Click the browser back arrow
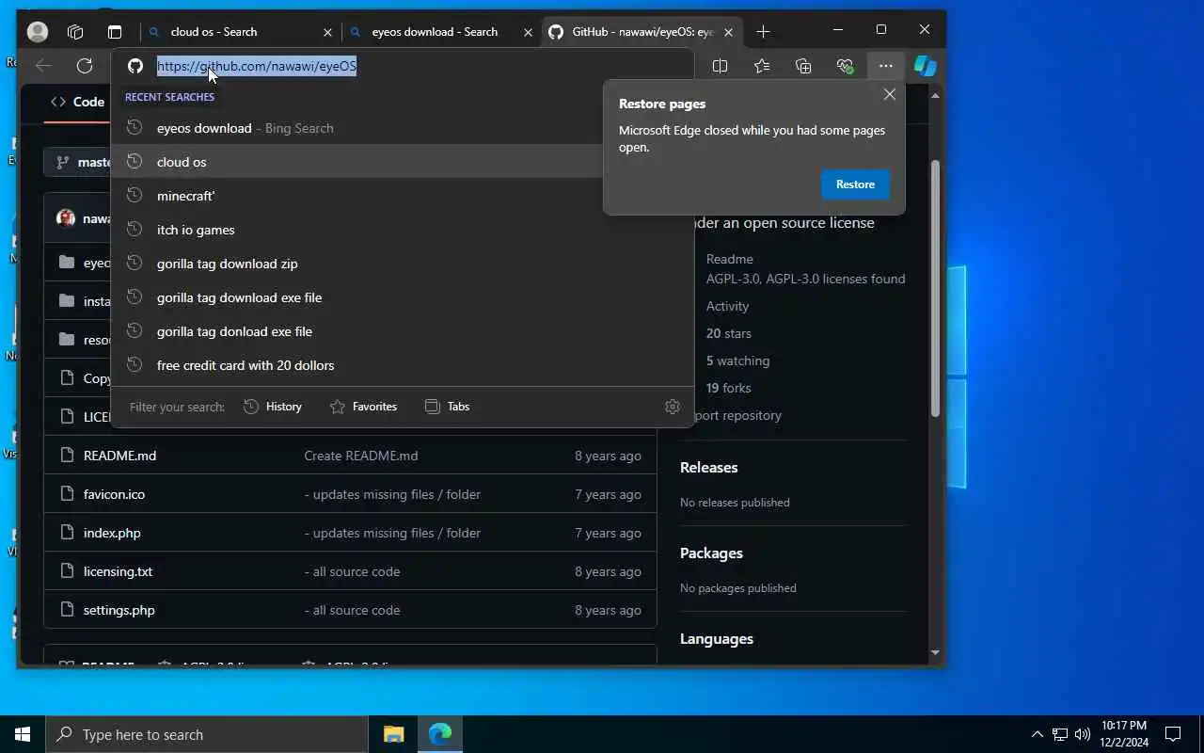The height and width of the screenshot is (753, 1204). click(x=43, y=66)
